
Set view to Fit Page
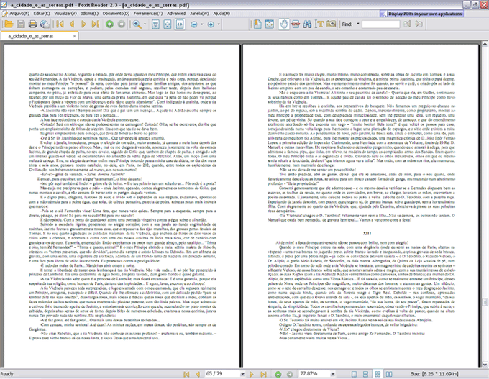pos(168,24)
